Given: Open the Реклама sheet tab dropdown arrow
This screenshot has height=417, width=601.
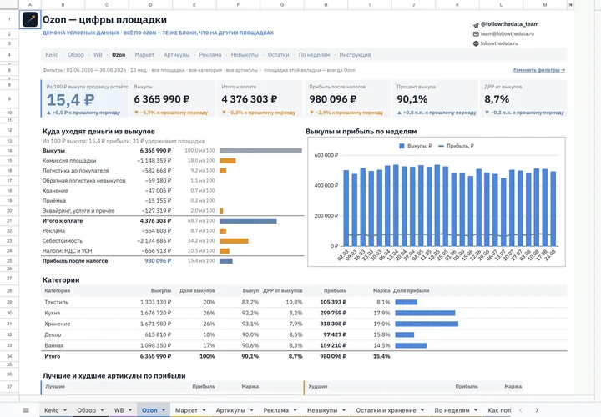Looking at the screenshot, I should click(x=295, y=410).
